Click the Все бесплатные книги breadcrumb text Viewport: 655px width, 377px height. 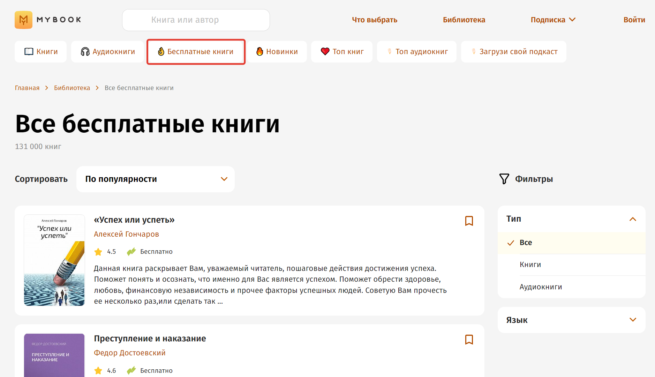139,88
